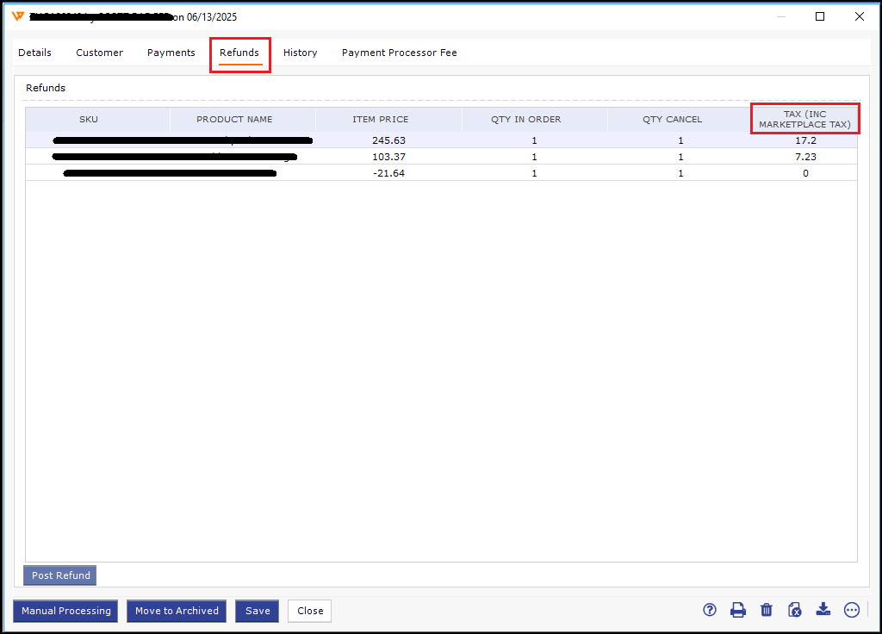
Task: Click the help question mark icon
Action: coord(710,610)
